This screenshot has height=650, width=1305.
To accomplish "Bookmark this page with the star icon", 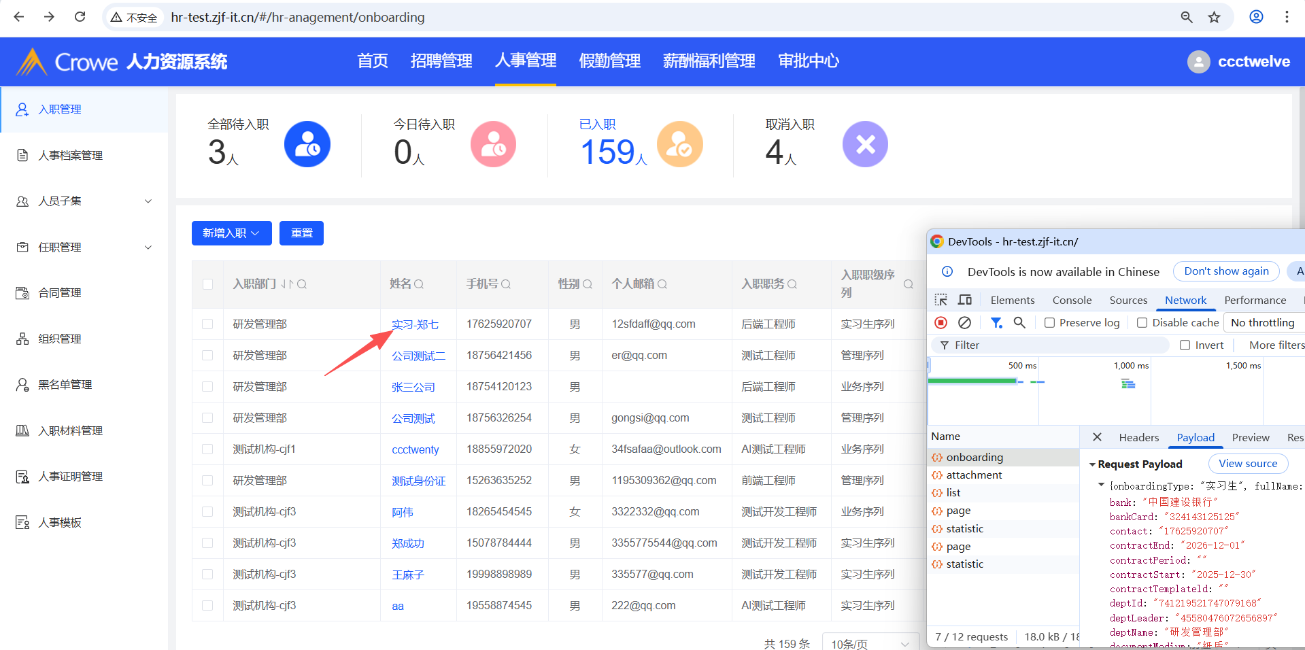I will 1214,17.
